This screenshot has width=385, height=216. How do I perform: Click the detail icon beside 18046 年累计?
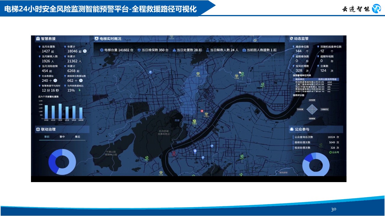[x=85, y=51]
